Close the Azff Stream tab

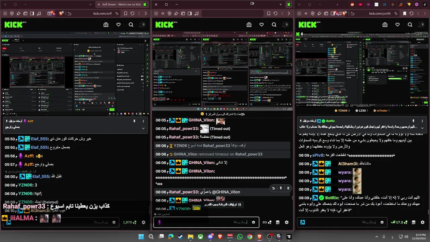coord(99,4)
